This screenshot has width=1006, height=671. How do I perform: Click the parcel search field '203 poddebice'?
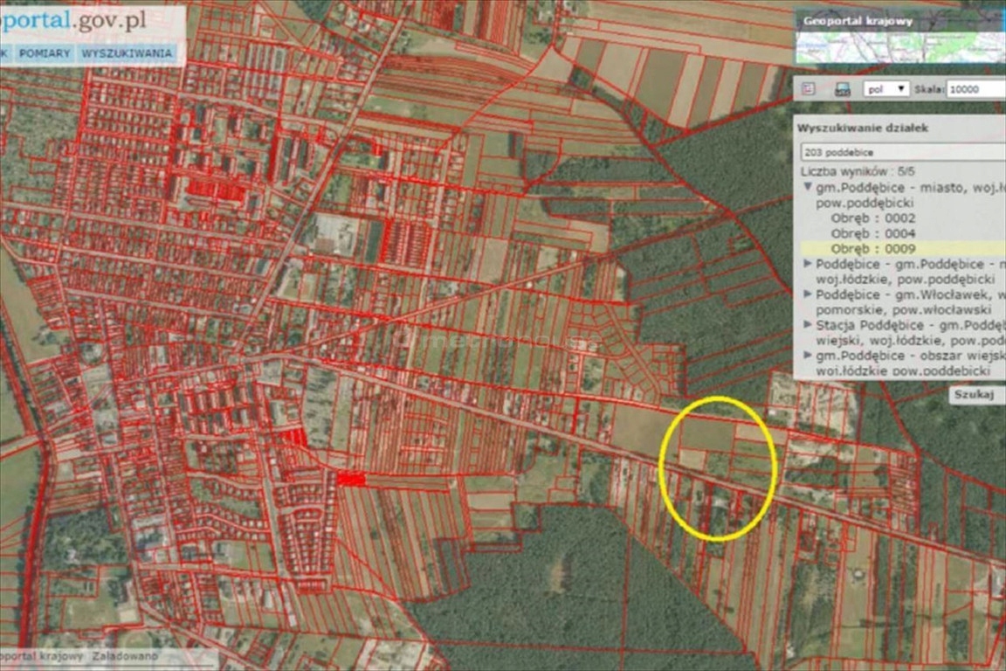pyautogui.click(x=903, y=152)
